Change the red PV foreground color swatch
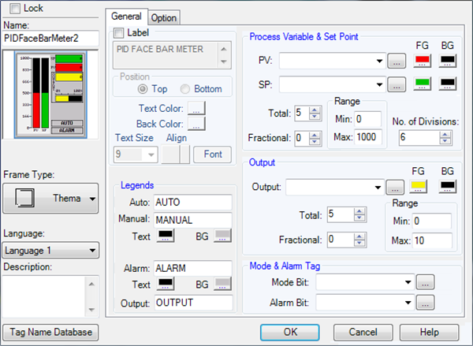This screenshot has height=346, width=473. pos(423,61)
